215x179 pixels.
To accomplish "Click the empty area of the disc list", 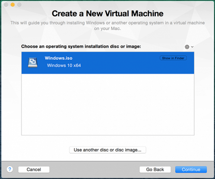I will [108, 104].
